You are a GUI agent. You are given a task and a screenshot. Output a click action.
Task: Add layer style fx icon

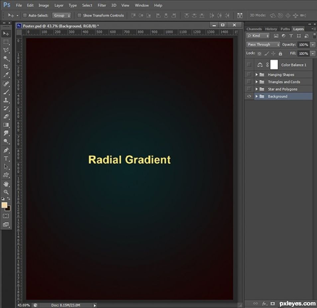[x=264, y=304]
